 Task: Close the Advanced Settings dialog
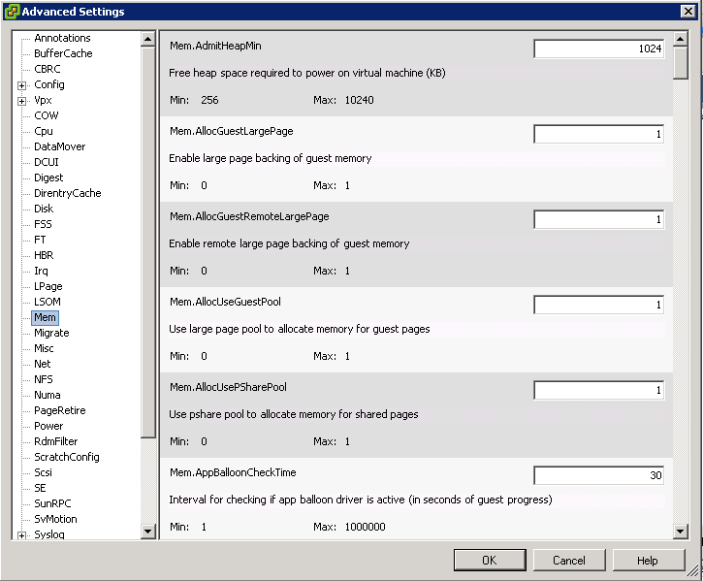point(688,12)
